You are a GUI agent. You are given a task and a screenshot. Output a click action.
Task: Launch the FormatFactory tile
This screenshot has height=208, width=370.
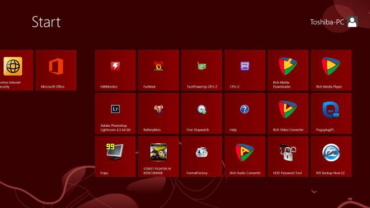(202, 157)
